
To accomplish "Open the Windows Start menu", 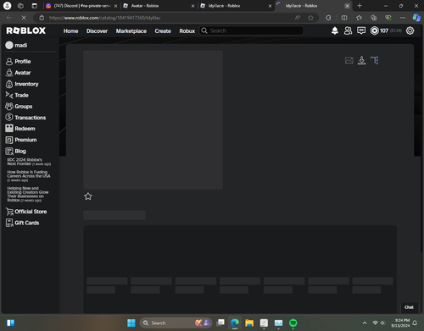I will coord(131,323).
